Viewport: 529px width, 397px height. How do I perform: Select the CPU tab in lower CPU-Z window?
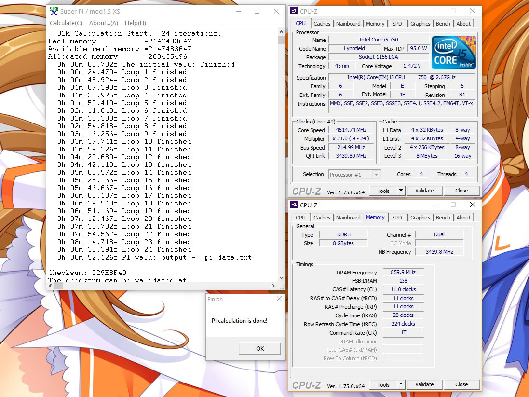300,218
